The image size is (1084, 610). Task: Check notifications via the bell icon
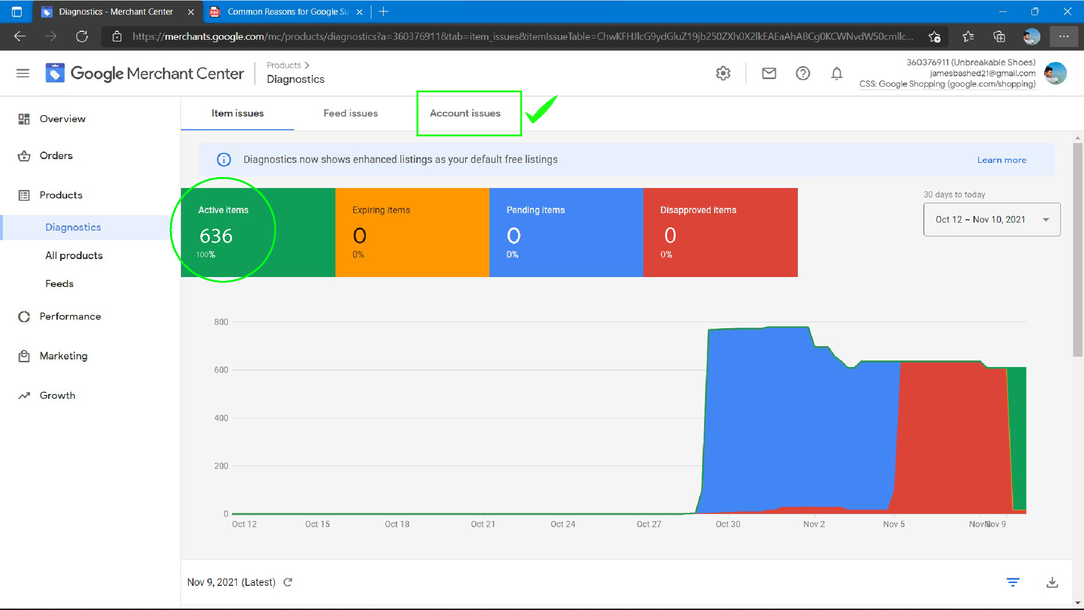point(837,73)
